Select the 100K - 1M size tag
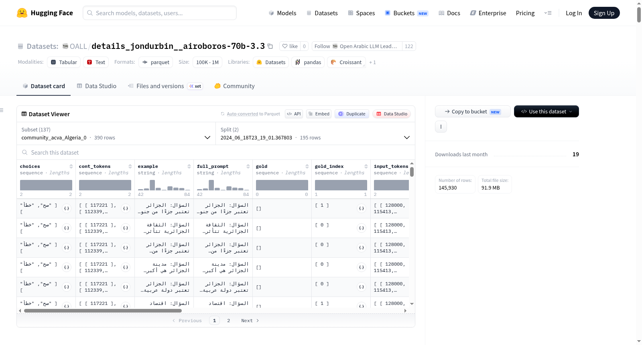Viewport: 642px width, 345px height. 207,62
